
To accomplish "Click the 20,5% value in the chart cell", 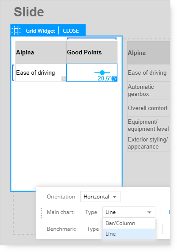I will (105, 78).
